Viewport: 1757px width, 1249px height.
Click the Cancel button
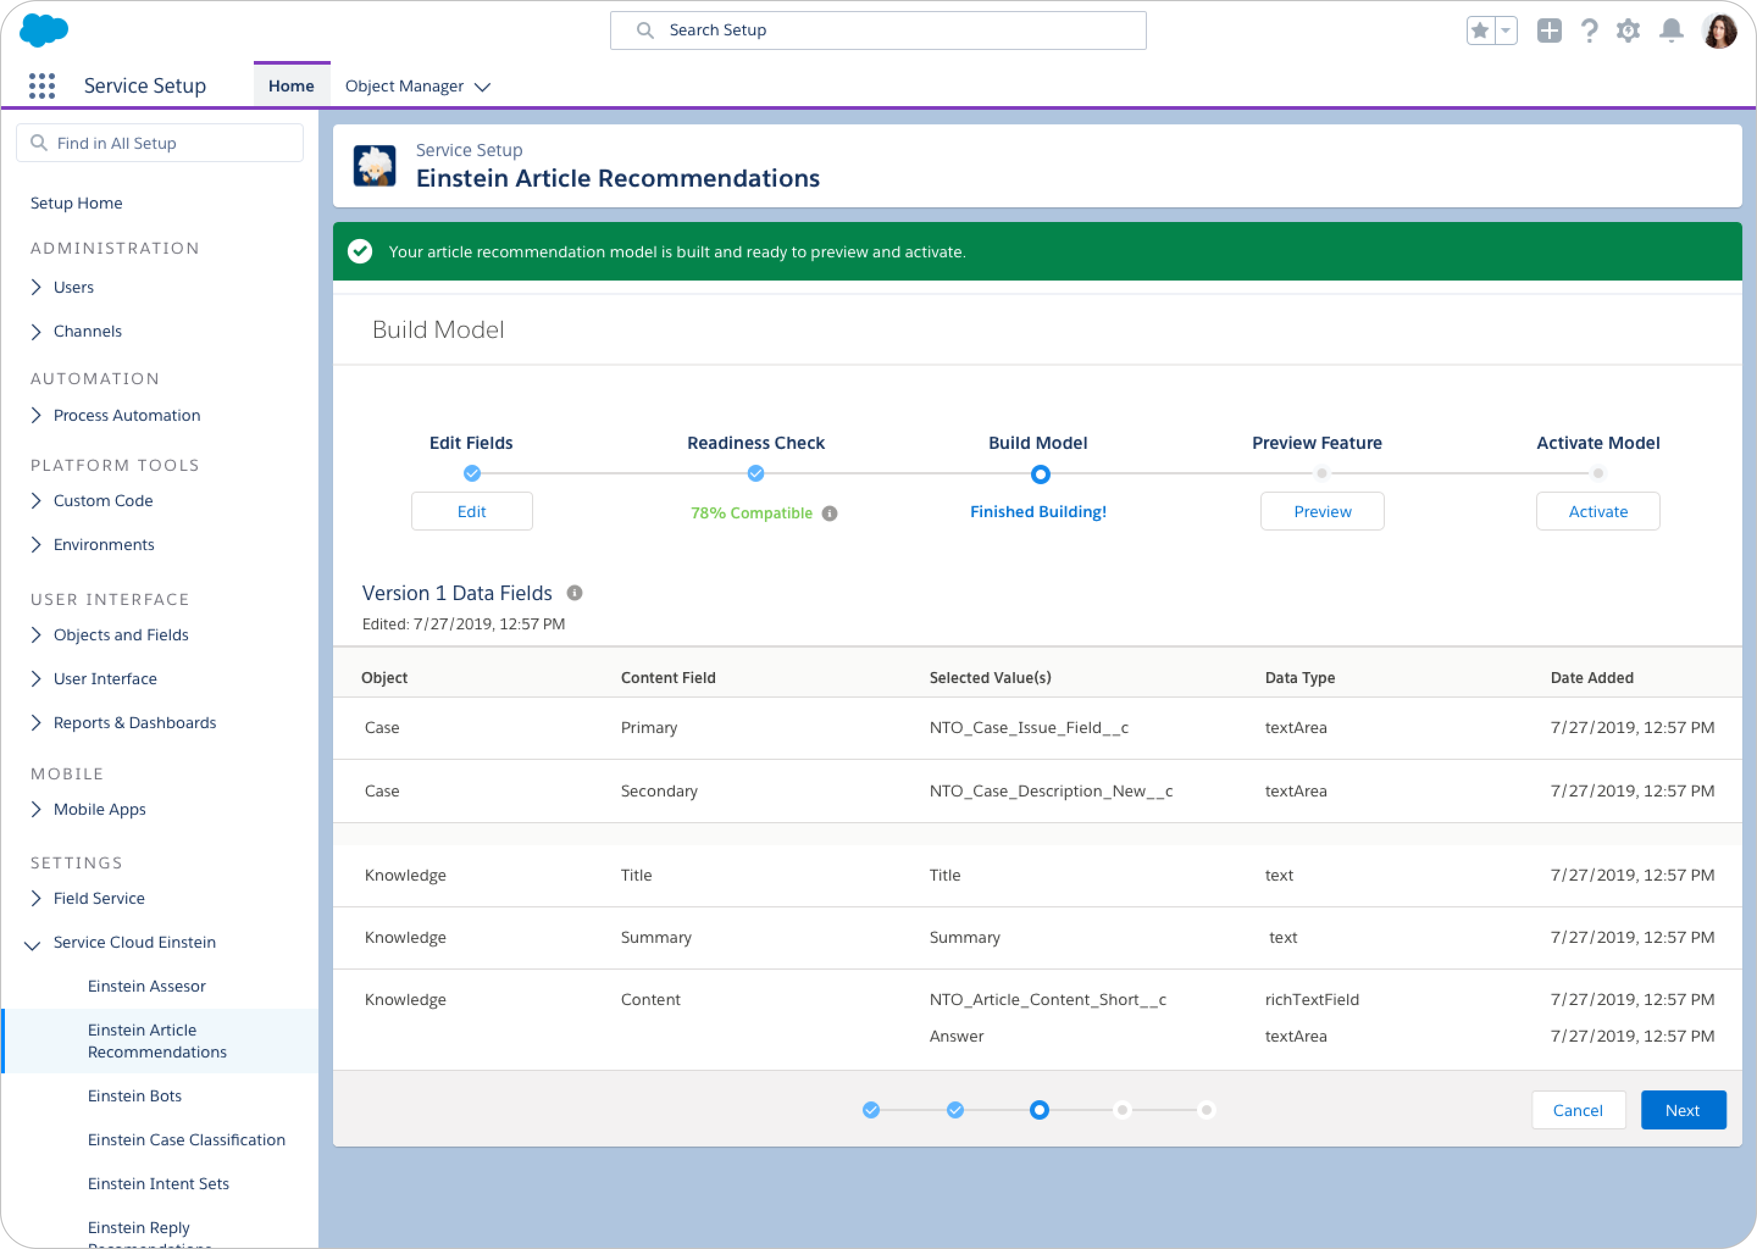(x=1578, y=1110)
